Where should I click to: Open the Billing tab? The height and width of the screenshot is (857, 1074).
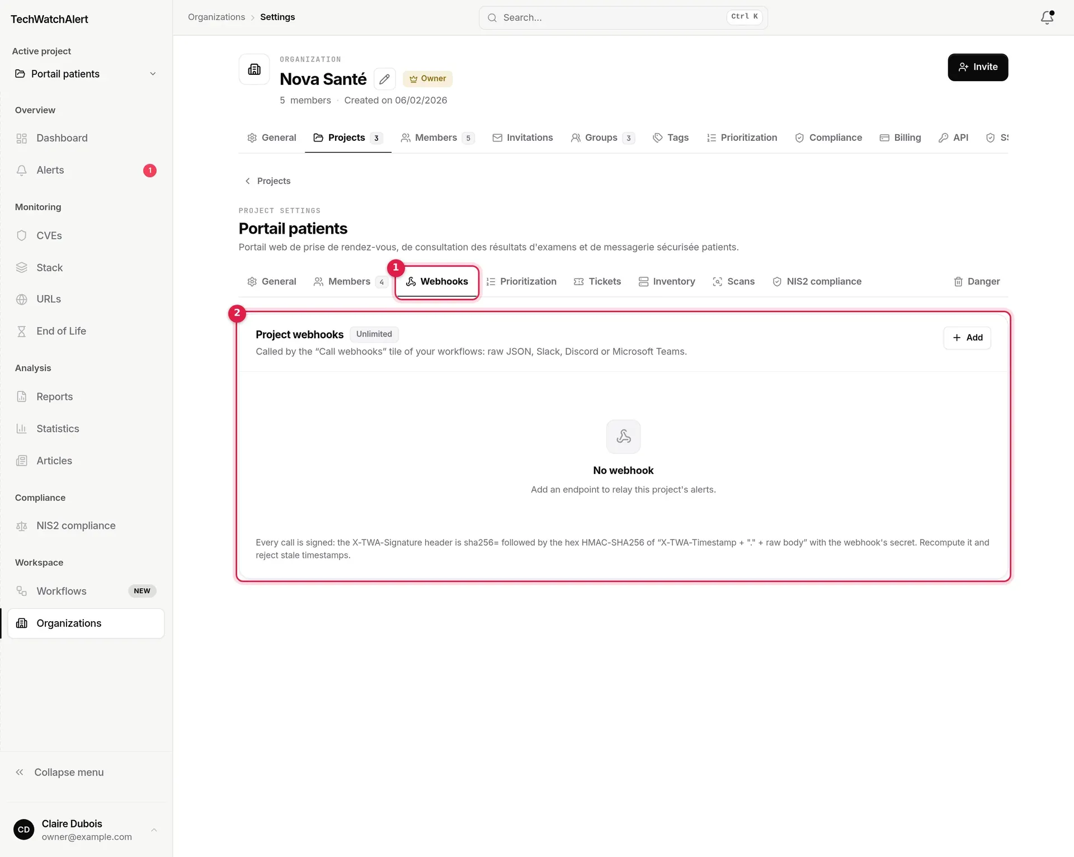900,138
